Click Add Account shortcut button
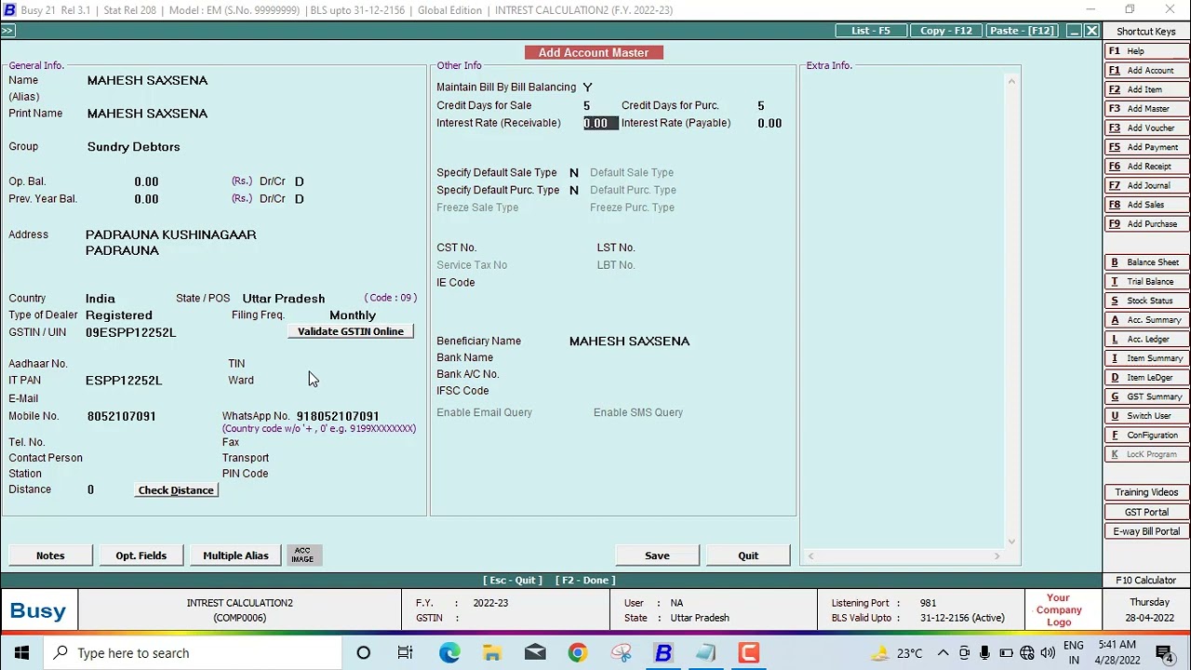 click(x=1146, y=71)
